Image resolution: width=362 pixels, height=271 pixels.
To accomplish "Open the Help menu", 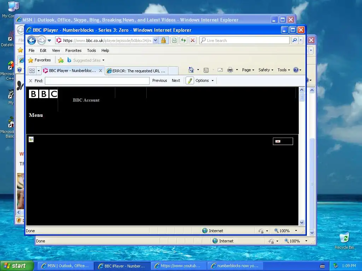I will [x=105, y=50].
